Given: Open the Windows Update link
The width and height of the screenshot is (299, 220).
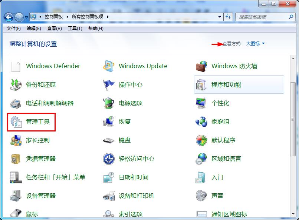Looking at the screenshot, I should tap(143, 66).
